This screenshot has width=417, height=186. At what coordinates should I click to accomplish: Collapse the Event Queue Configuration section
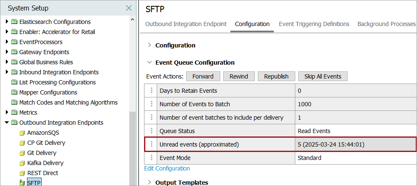149,62
